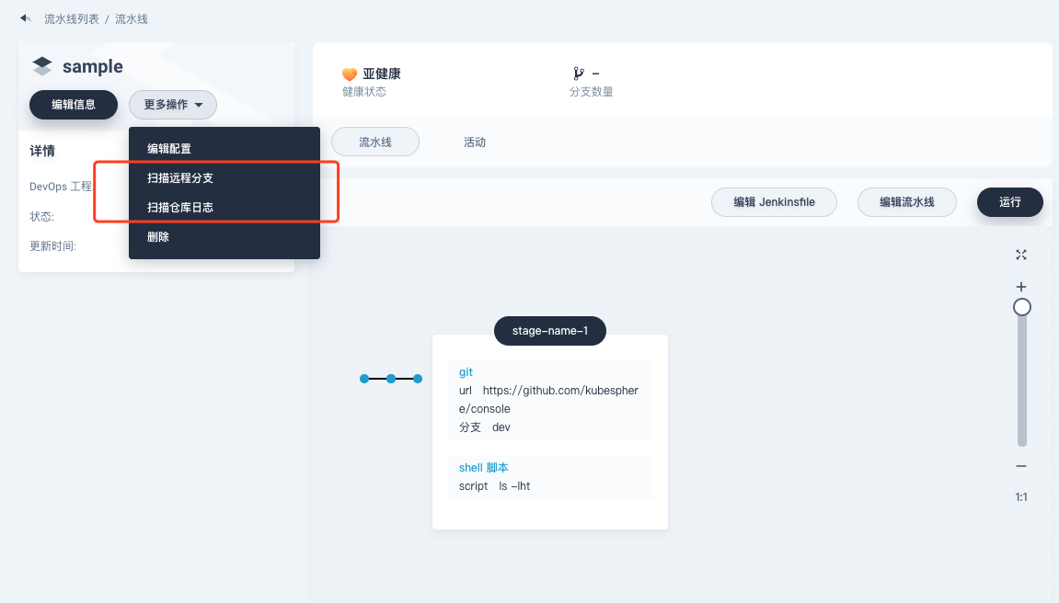Click the 编辑 Jenkinsfile button
The height and width of the screenshot is (603, 1059).
[x=774, y=201]
